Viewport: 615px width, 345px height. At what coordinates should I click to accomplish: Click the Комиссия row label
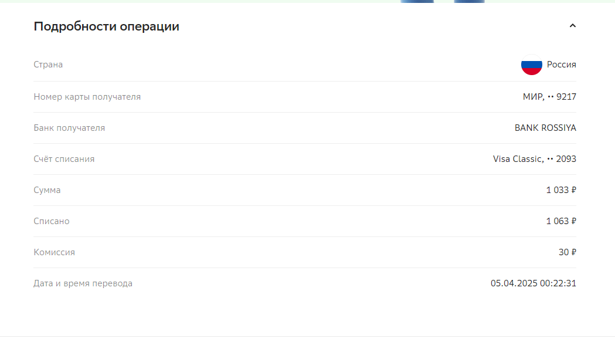click(x=54, y=252)
